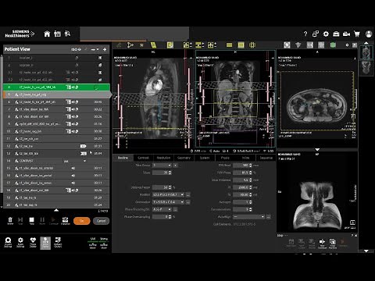Open the Phase Encoding Dir dropdown

pyautogui.click(x=162, y=209)
